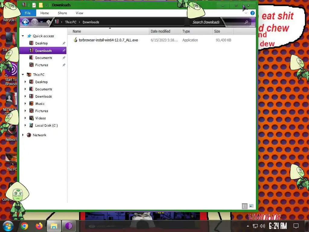Open Desktop under Quick access

tap(41, 43)
